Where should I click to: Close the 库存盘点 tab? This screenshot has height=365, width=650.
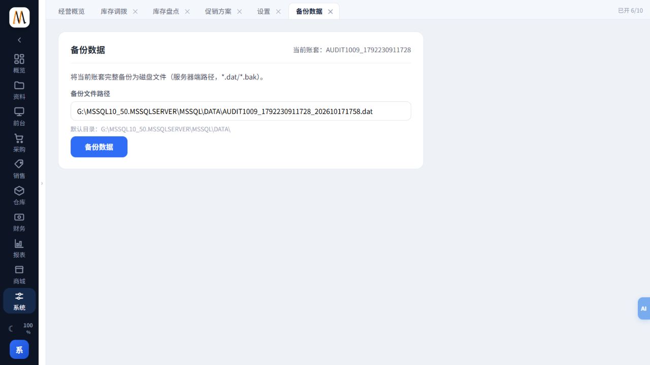(x=187, y=11)
